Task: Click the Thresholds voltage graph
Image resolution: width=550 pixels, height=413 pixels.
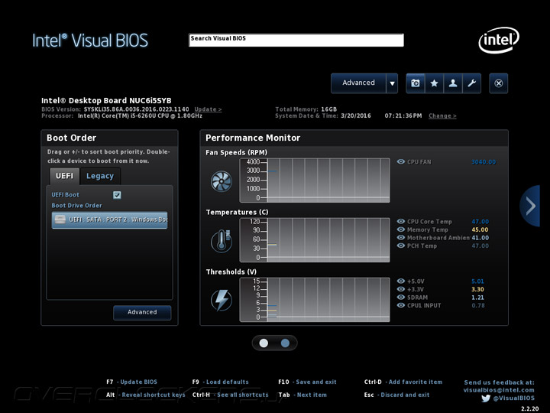Action: pyautogui.click(x=315, y=300)
